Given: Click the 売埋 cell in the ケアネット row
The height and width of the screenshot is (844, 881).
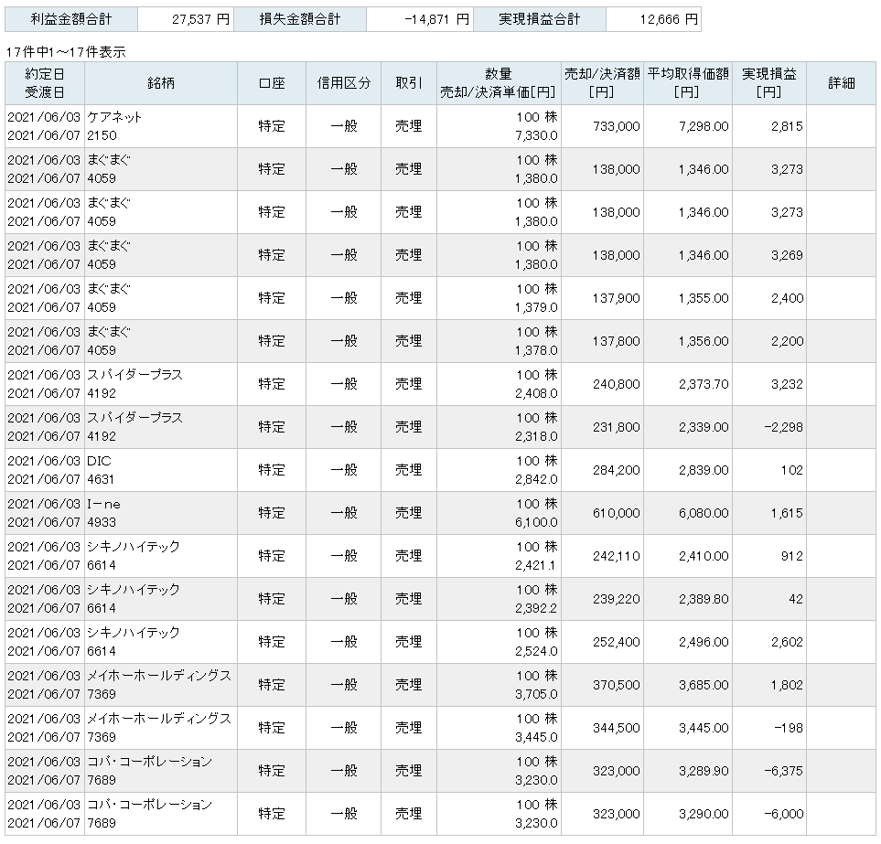Looking at the screenshot, I should click(x=409, y=126).
